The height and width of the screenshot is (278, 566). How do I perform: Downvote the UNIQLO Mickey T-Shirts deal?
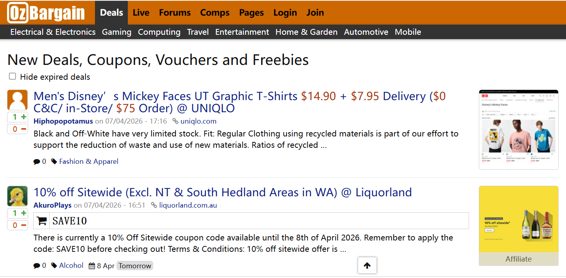23,129
